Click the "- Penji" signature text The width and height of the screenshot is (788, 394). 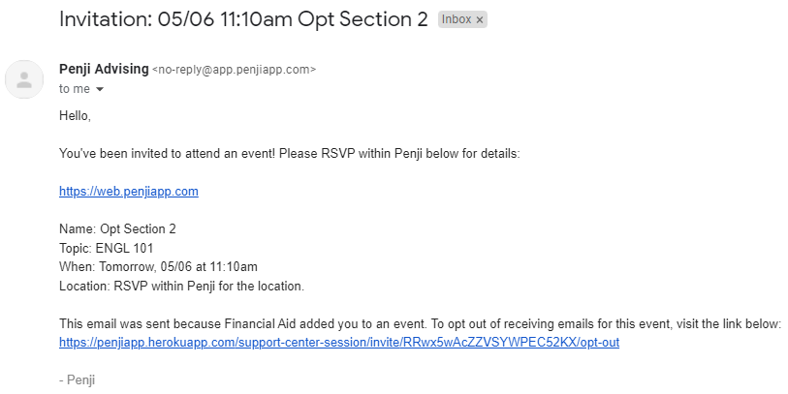click(x=77, y=379)
